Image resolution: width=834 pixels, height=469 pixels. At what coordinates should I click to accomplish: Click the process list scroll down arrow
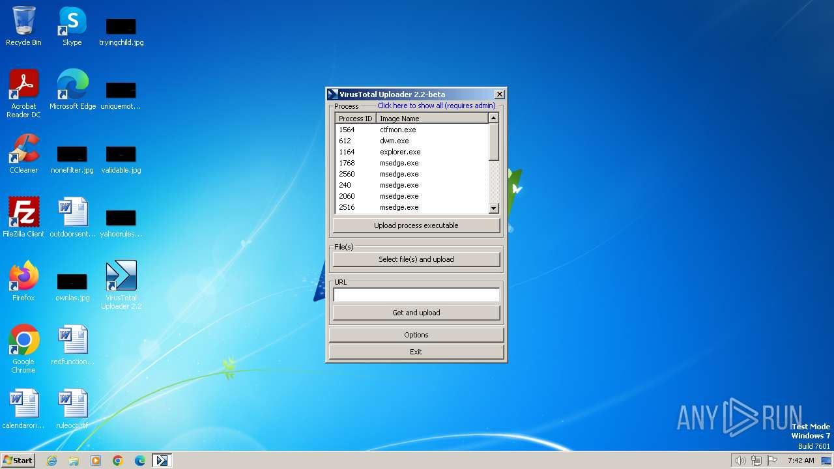click(x=493, y=208)
